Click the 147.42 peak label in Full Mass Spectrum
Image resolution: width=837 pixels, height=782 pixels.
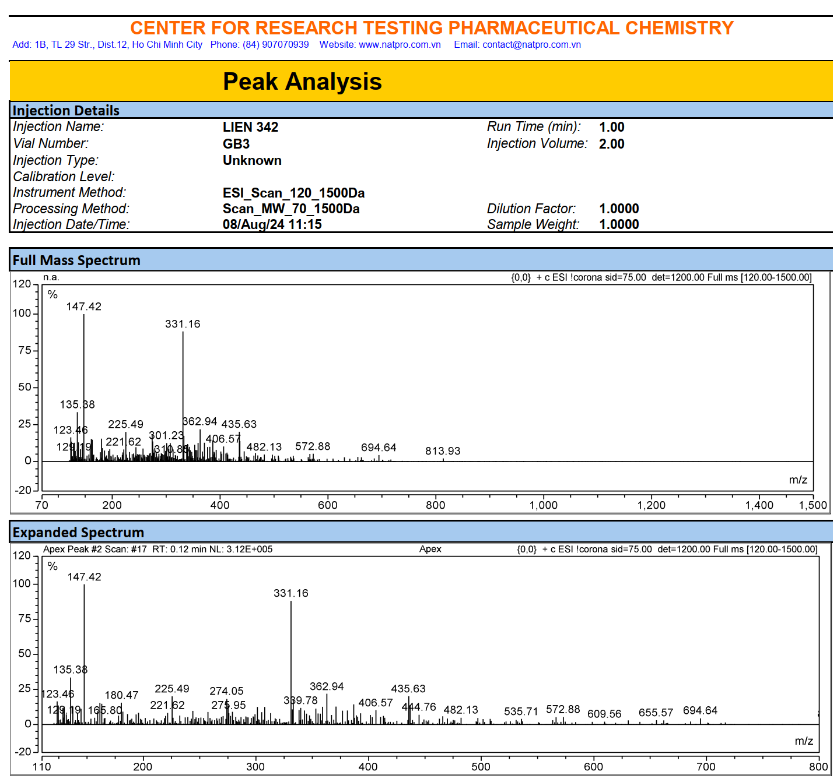83,307
